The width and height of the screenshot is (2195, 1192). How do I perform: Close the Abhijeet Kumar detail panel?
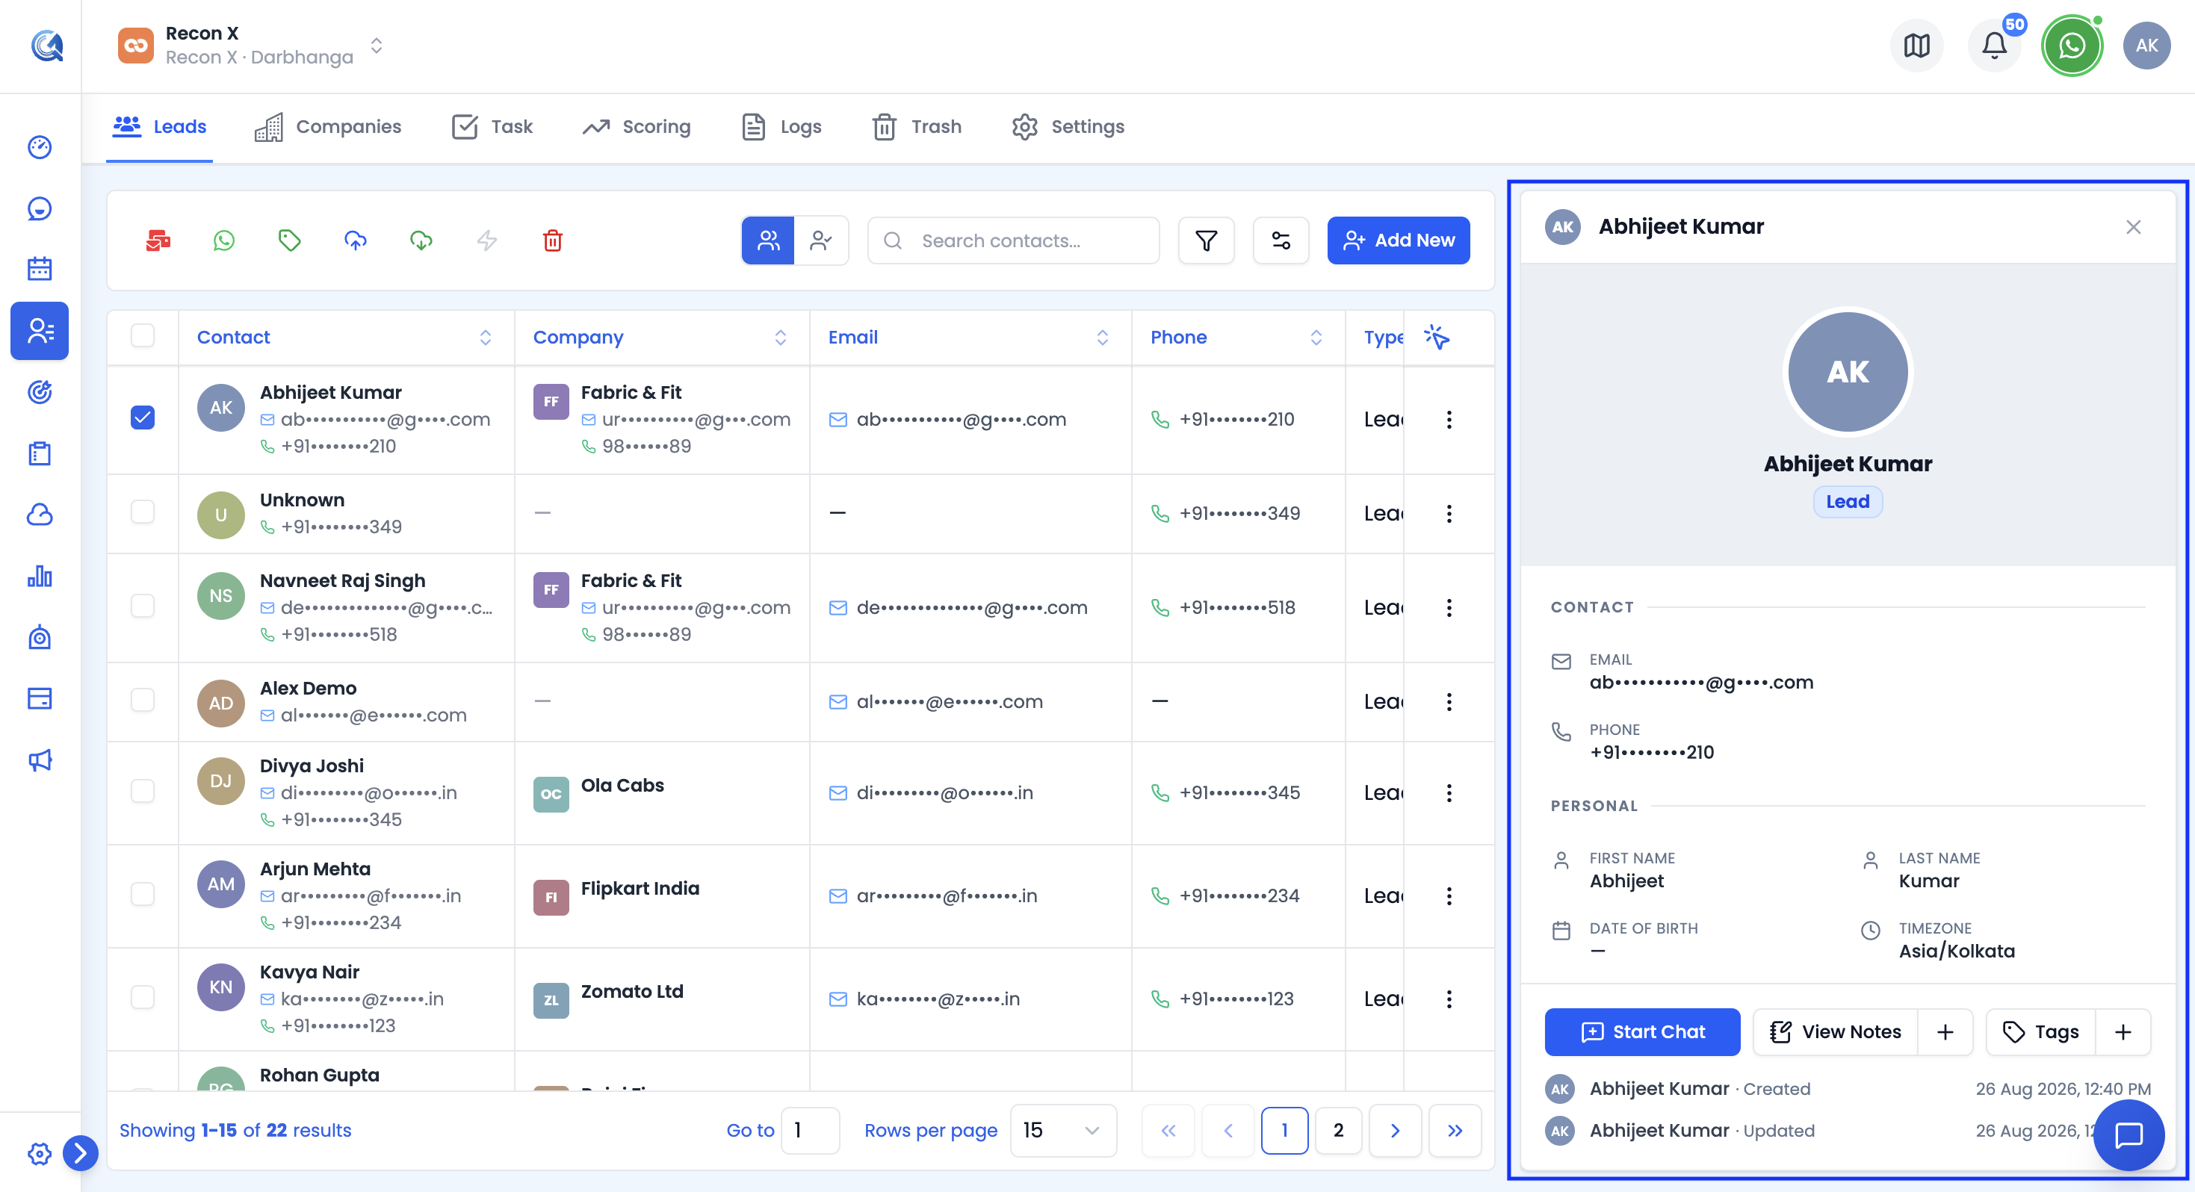[2133, 226]
